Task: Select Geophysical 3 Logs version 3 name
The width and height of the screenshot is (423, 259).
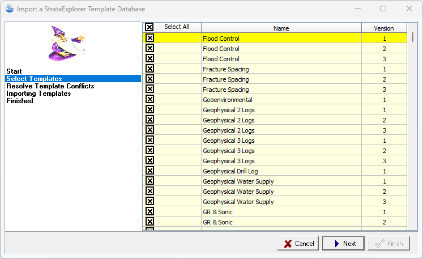Action: click(x=229, y=160)
